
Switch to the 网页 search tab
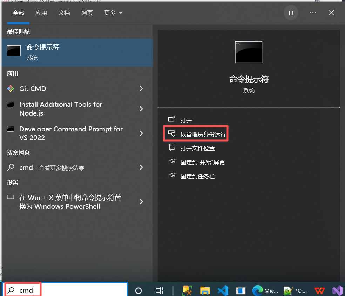coord(87,13)
